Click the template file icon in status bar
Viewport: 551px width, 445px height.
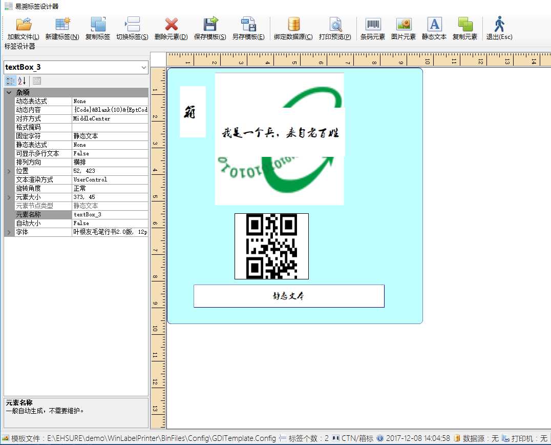point(5,438)
